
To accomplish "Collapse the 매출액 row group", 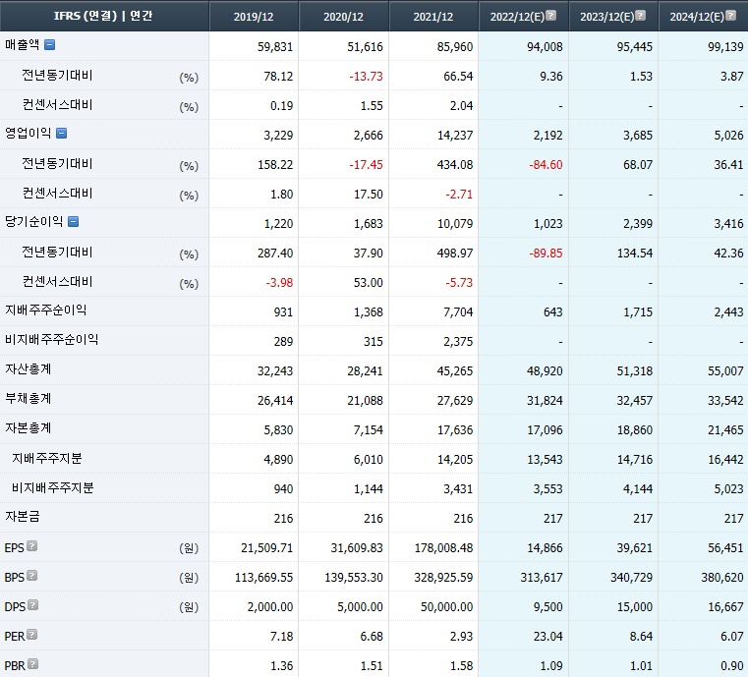I will (x=49, y=45).
